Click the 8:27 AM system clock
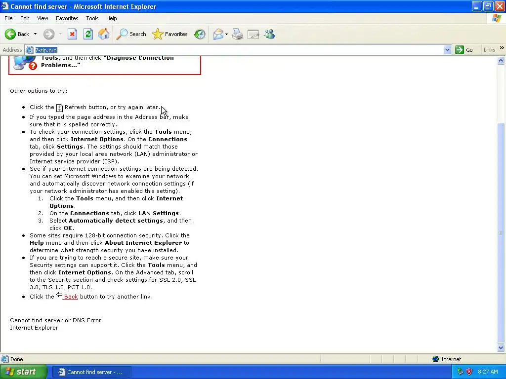Screen dimensions: 506x379 coord(488,372)
